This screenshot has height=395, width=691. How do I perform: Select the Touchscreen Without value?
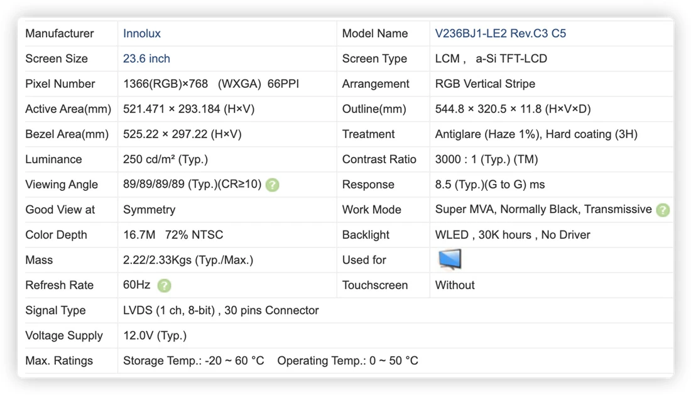455,285
